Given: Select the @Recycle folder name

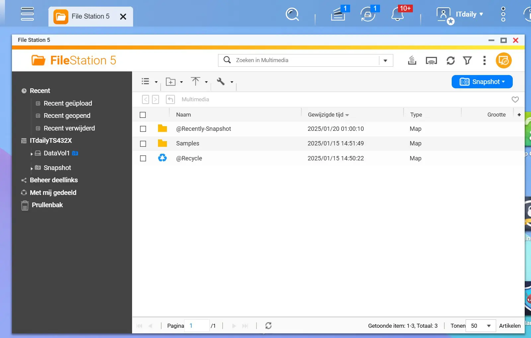Looking at the screenshot, I should [x=189, y=158].
